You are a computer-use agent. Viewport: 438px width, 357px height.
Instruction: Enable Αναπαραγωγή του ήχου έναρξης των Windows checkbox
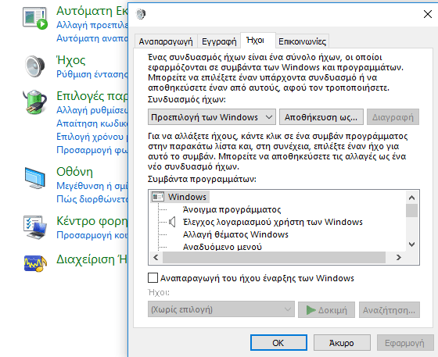(x=153, y=278)
